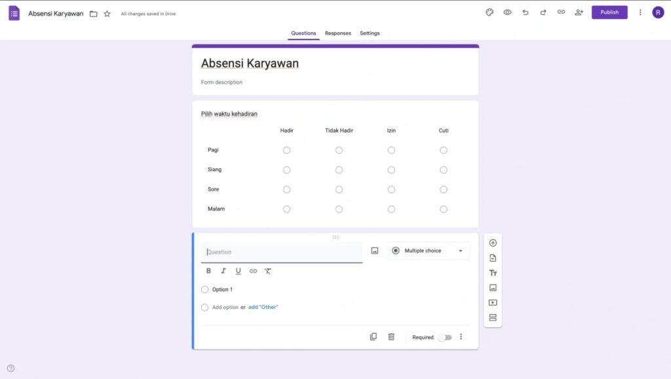Select the Option 1 radio button

[204, 289]
